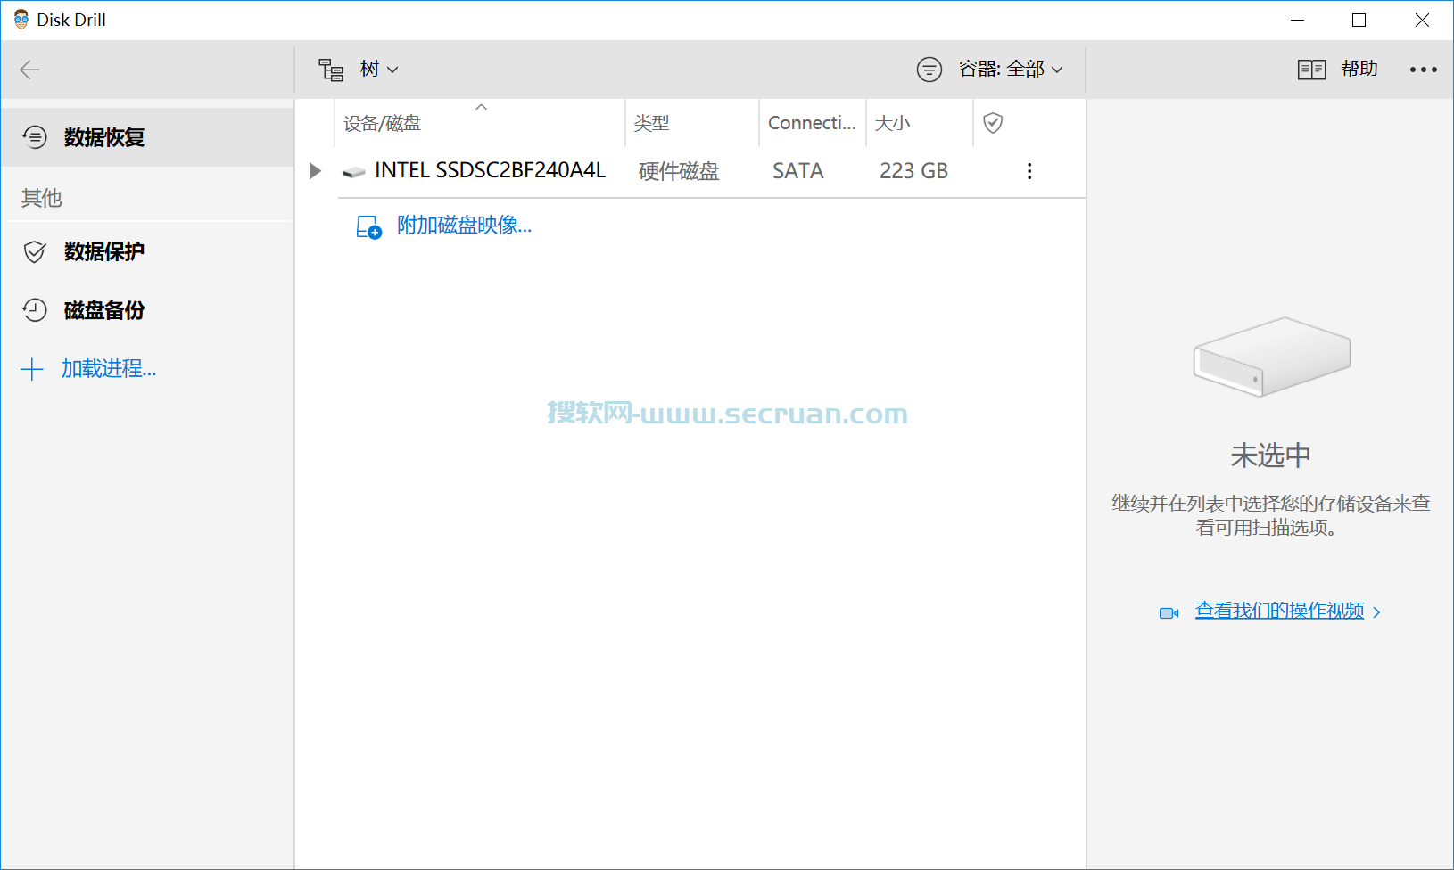This screenshot has height=870, width=1454.
Task: Open 查看我们的操作视频 link
Action: [1279, 611]
